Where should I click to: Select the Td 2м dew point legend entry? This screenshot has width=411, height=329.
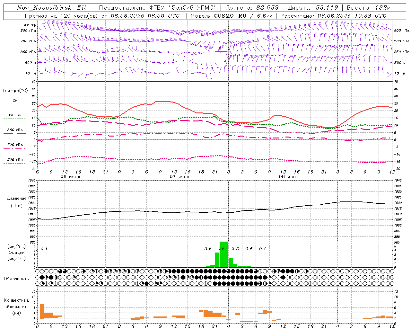point(15,115)
